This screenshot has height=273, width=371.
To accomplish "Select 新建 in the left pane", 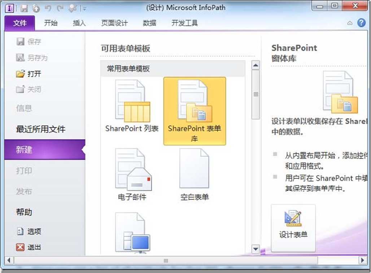I will point(45,149).
